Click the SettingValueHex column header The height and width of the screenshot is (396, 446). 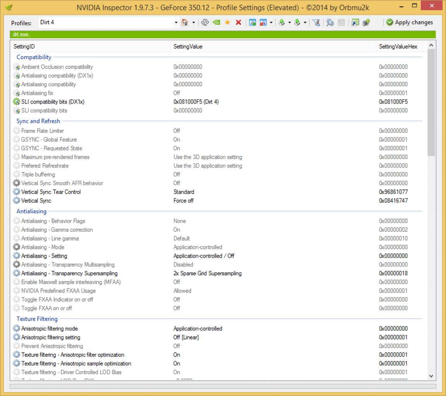pos(399,47)
